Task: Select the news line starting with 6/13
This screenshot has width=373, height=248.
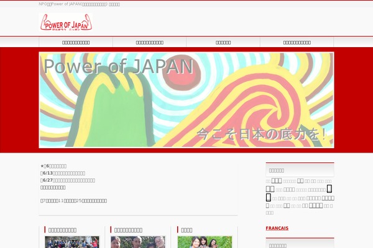Action: (x=63, y=173)
